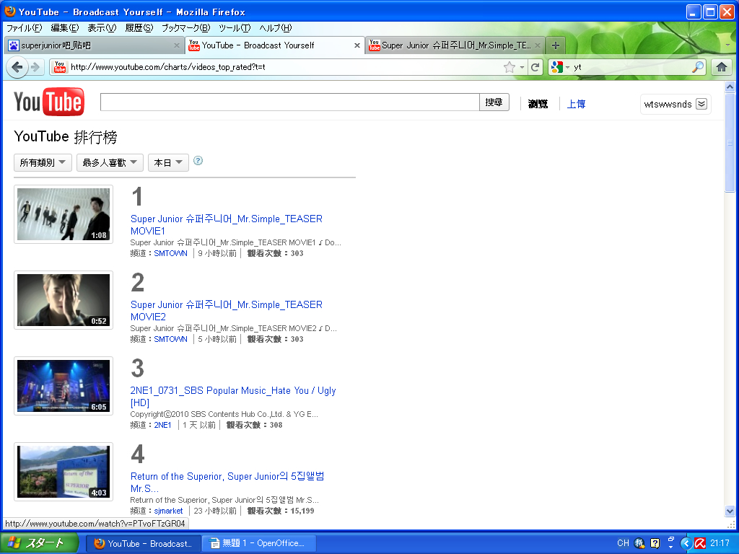
Task: Click the help question mark icon near filters
Action: 198,161
